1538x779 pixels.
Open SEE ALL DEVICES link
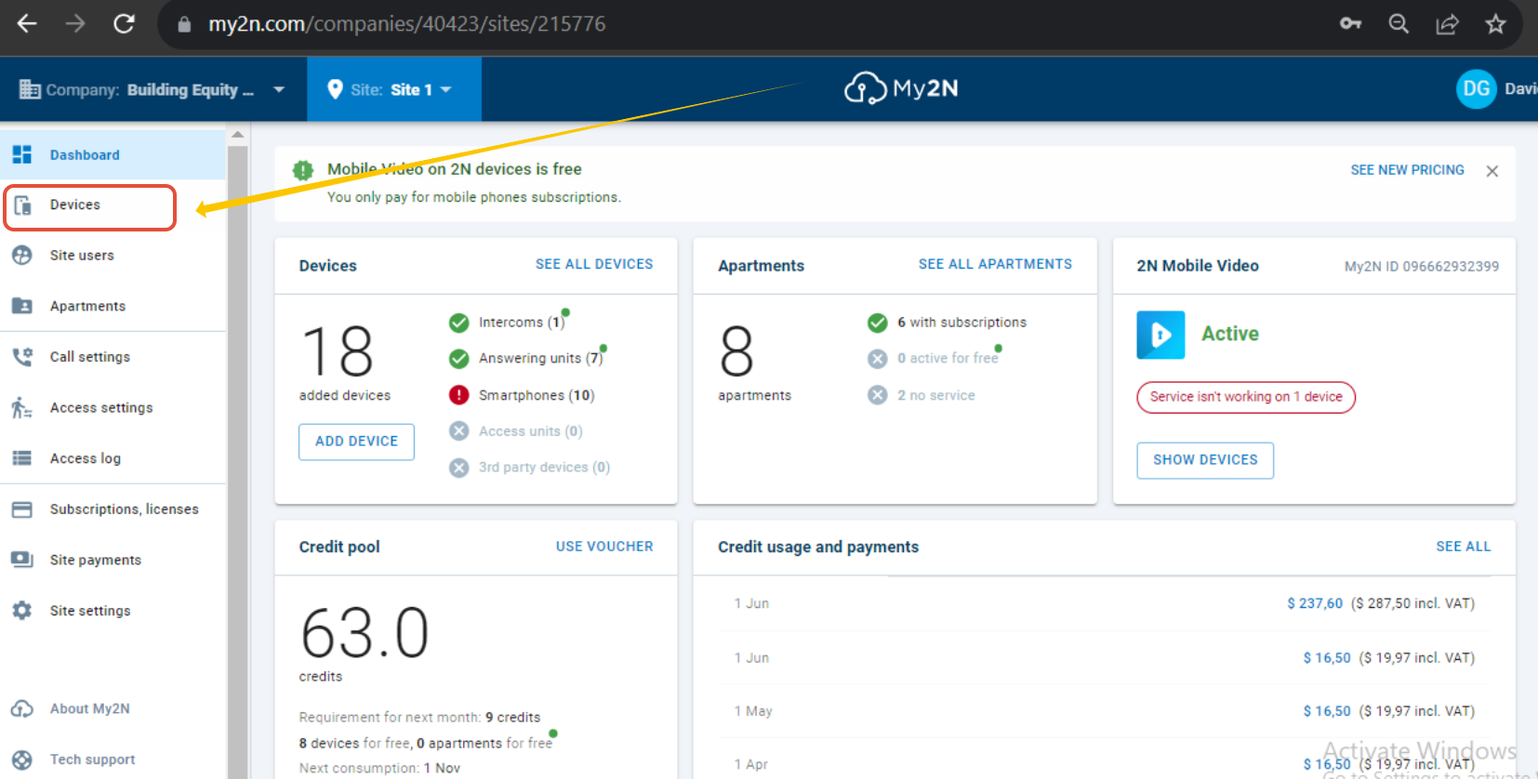594,264
